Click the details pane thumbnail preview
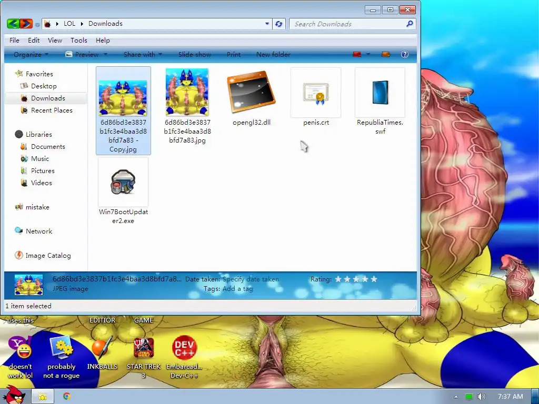The width and height of the screenshot is (539, 404). coord(29,285)
